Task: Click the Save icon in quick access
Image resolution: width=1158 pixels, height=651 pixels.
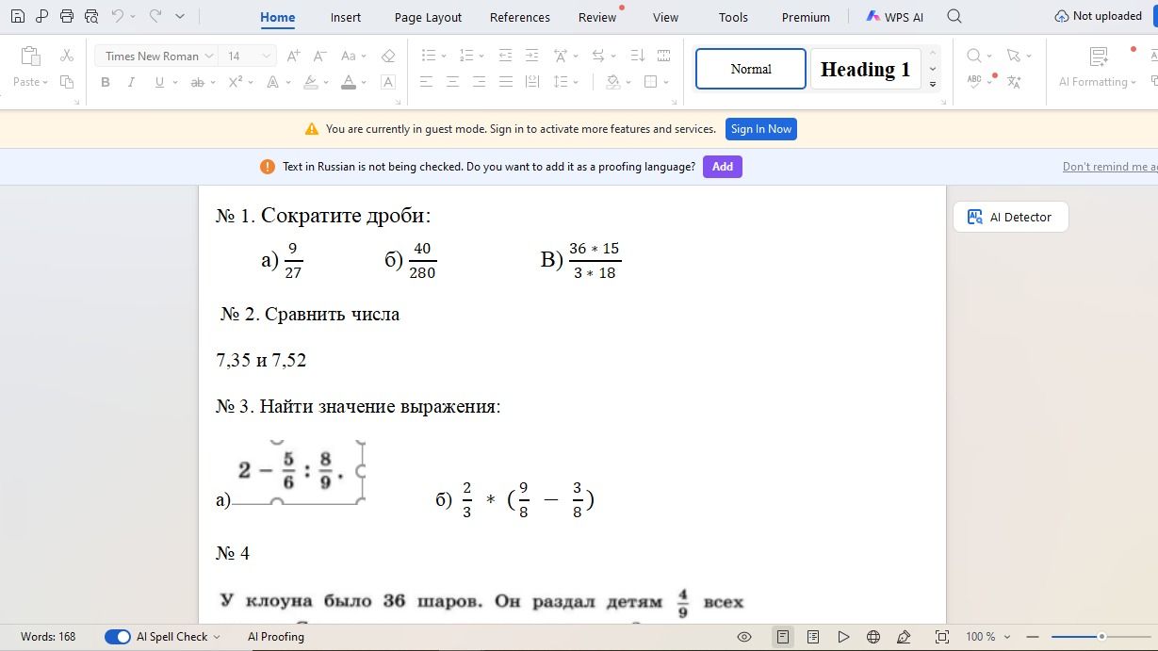Action: coord(18,16)
